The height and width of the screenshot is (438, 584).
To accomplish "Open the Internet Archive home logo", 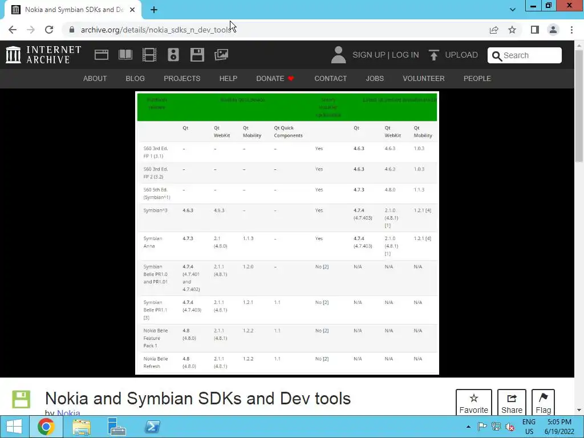I will (43, 55).
